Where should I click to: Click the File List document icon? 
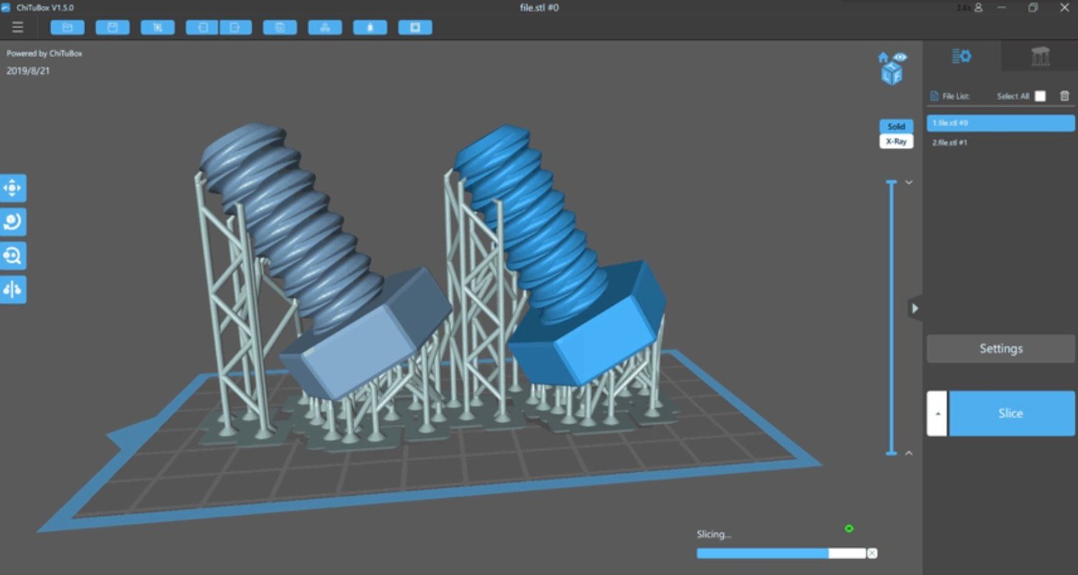[x=934, y=96]
